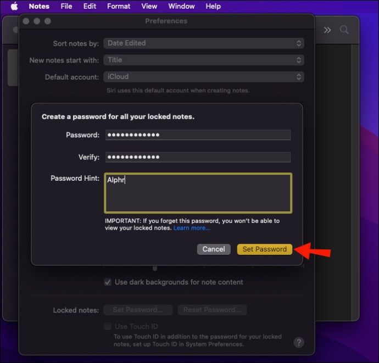Click into the Password field

pos(198,135)
